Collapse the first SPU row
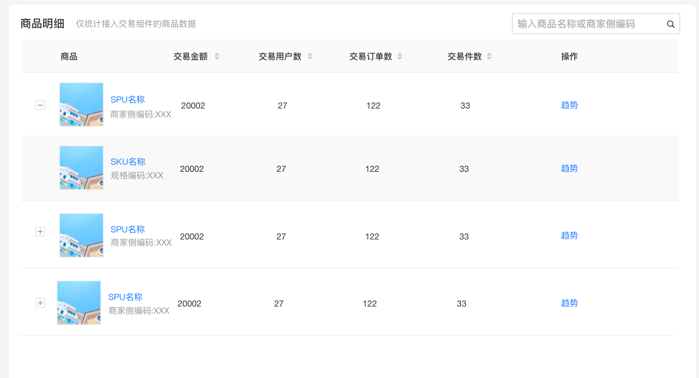 tap(40, 105)
